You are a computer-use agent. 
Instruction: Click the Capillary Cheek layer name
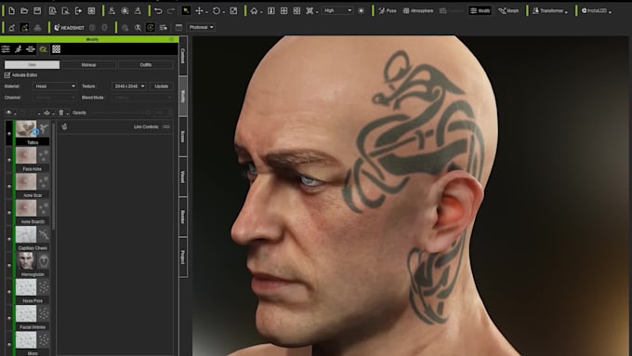click(33, 248)
